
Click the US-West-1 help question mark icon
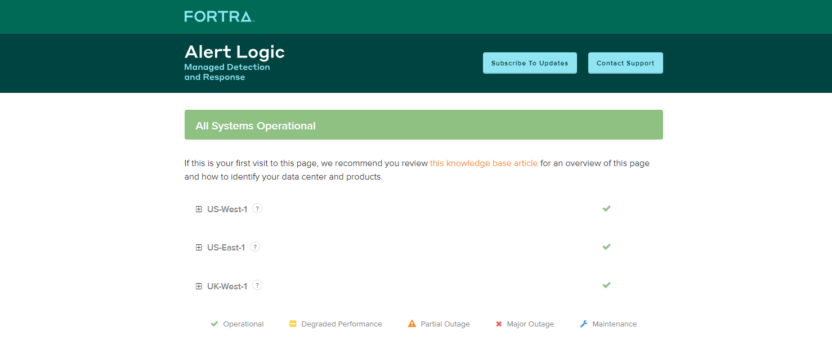(x=257, y=209)
